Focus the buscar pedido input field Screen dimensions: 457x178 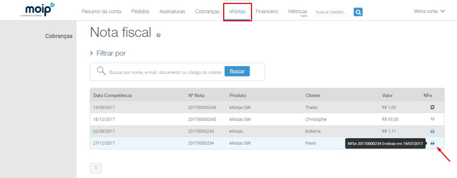[x=332, y=12]
